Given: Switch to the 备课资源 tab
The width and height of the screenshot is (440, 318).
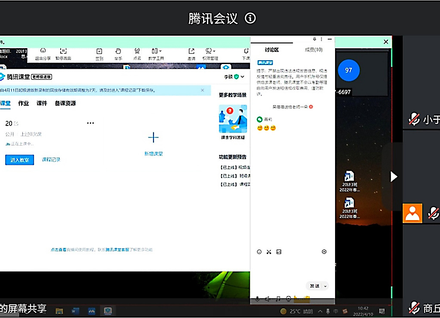Looking at the screenshot, I should tap(65, 103).
